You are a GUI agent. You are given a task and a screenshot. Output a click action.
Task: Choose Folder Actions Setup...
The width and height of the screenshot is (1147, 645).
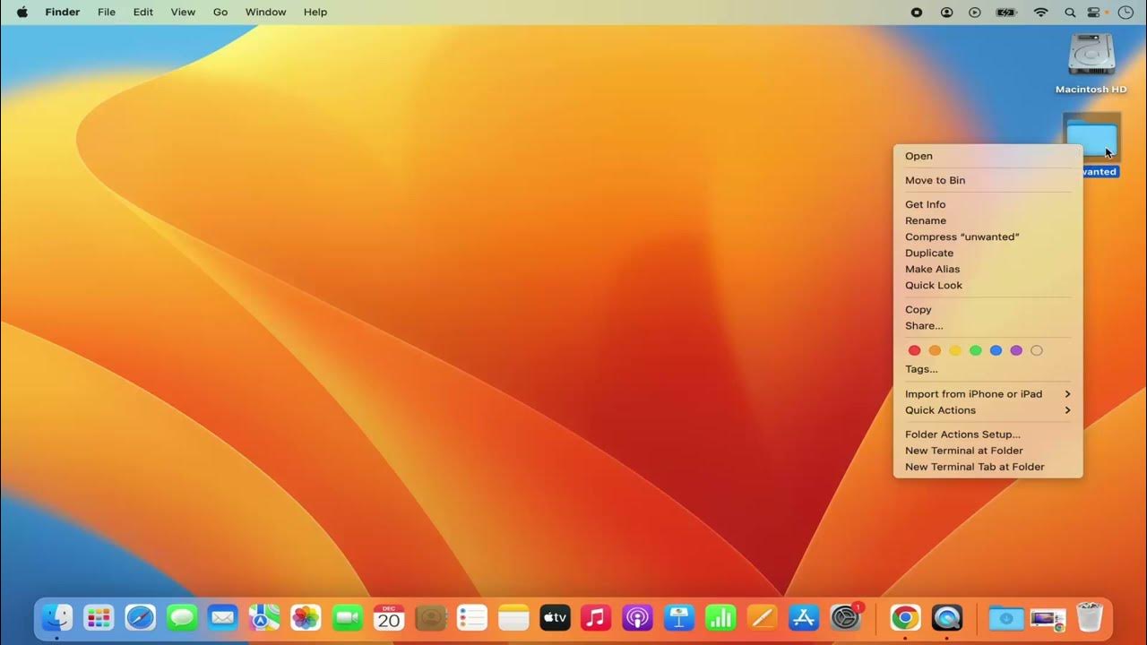coord(987,434)
